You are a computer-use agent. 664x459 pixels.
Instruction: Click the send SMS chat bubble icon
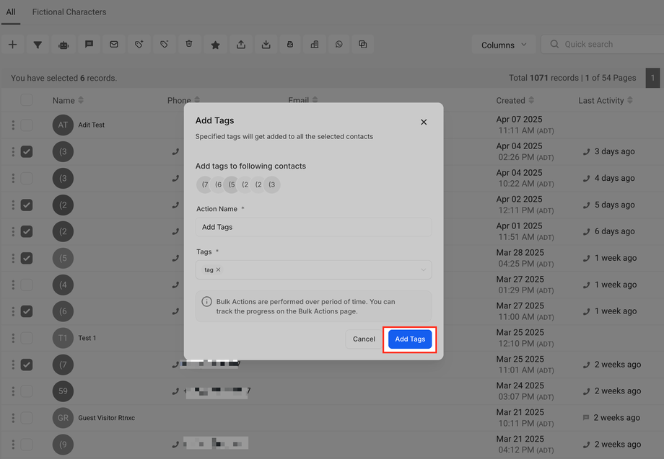[x=89, y=45]
